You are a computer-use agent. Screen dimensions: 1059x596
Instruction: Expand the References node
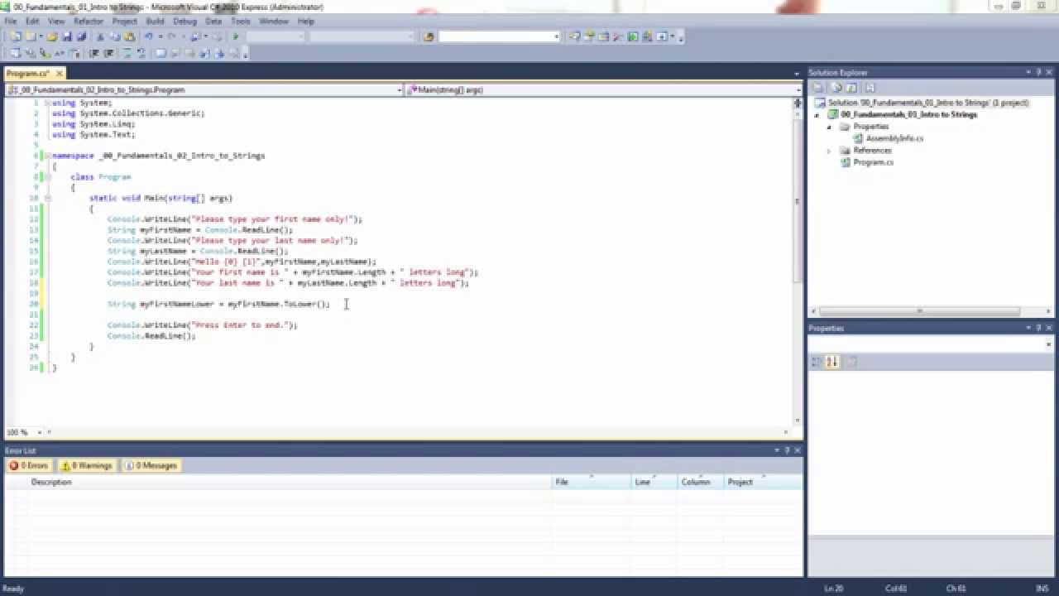pos(829,151)
